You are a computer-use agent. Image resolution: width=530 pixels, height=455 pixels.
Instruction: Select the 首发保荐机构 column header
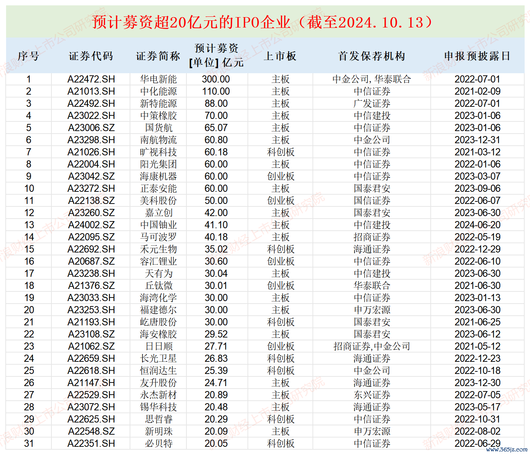tap(371, 56)
